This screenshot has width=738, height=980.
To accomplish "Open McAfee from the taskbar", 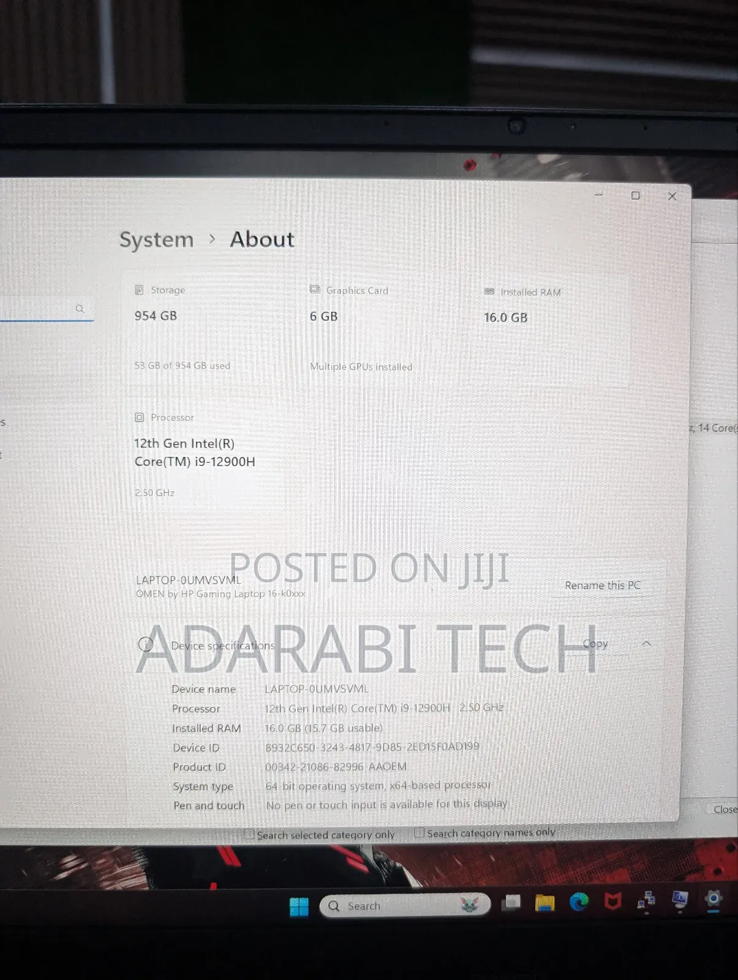I will (613, 901).
